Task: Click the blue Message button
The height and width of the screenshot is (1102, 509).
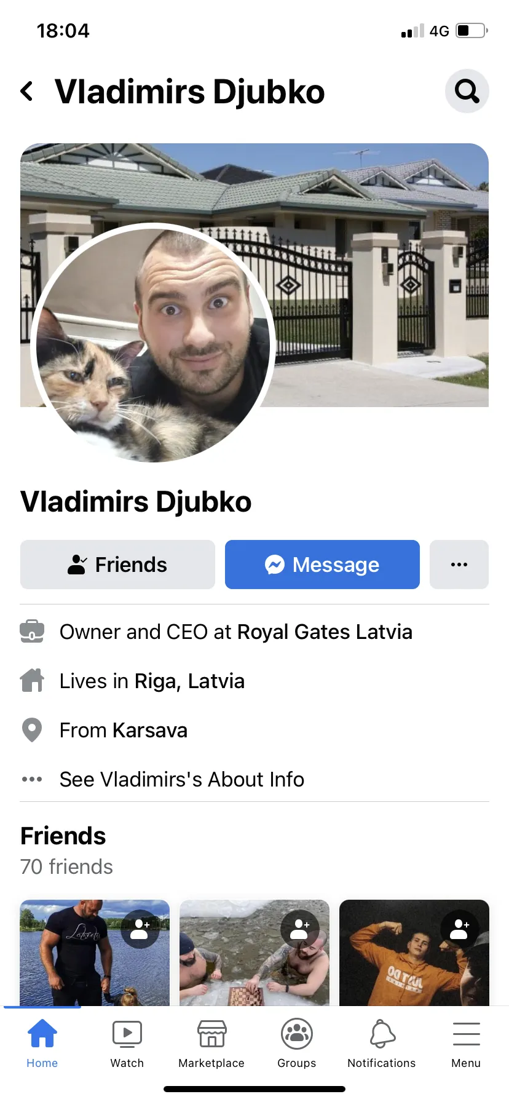Action: [322, 565]
